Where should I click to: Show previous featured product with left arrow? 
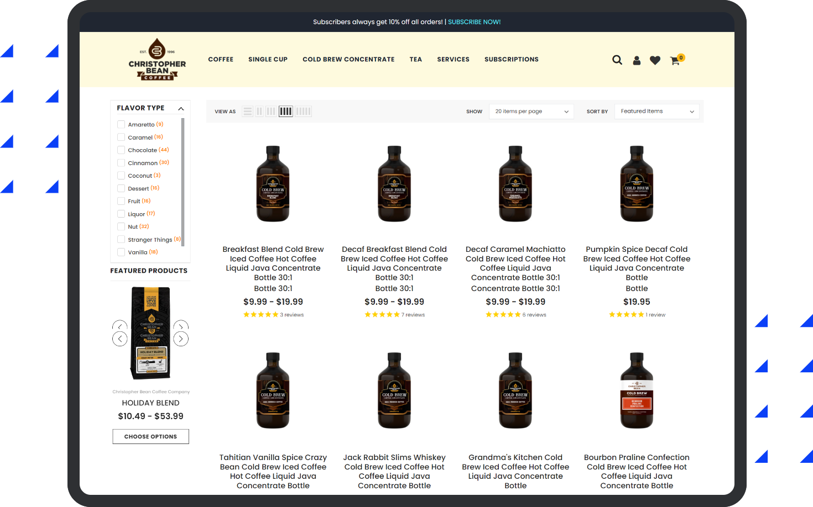(120, 339)
